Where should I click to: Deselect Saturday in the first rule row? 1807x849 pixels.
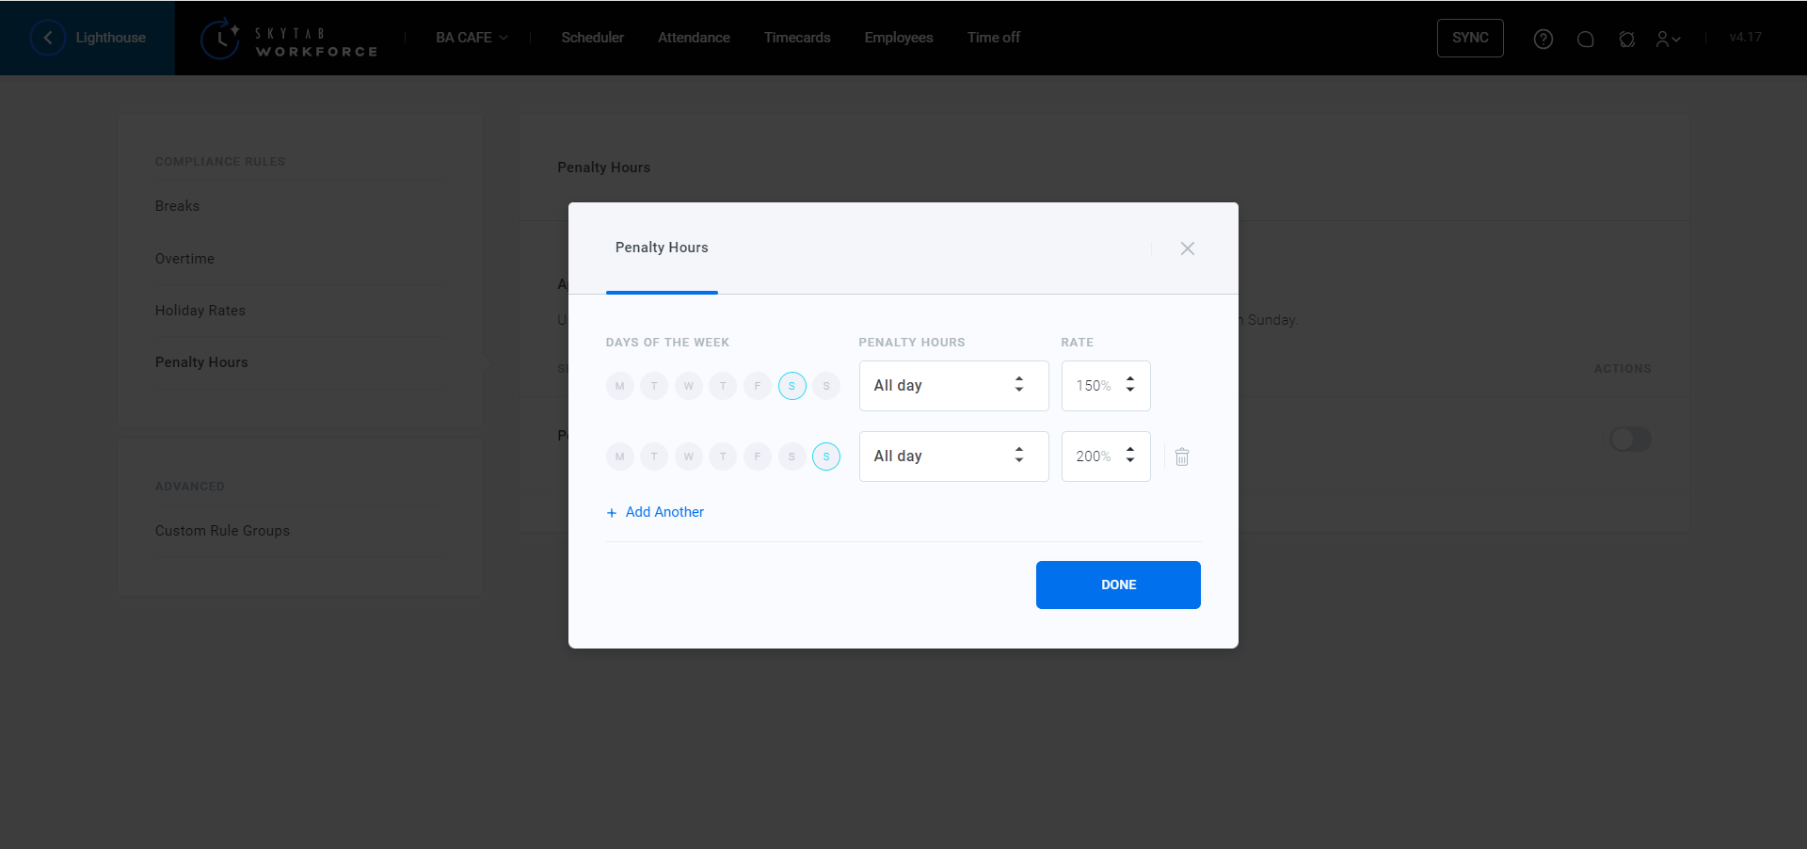(x=792, y=386)
